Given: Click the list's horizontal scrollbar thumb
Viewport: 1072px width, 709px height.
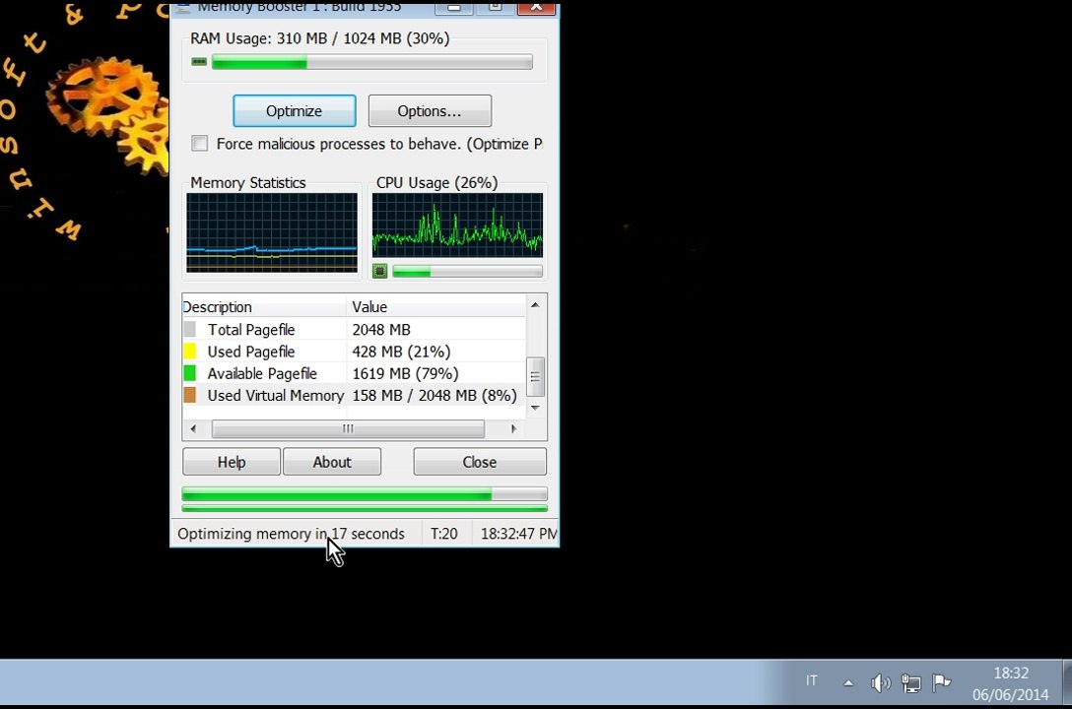Looking at the screenshot, I should (x=348, y=429).
